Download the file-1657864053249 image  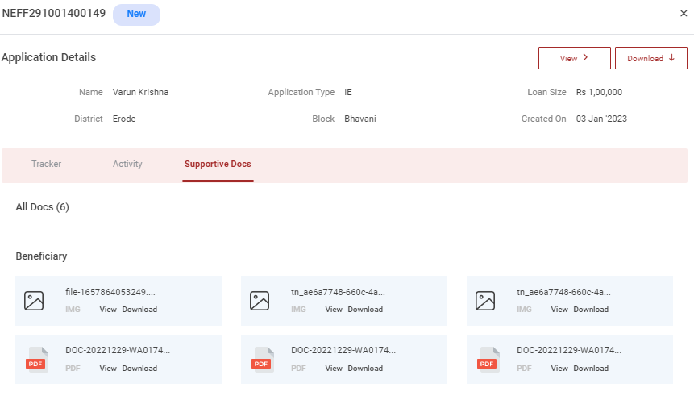click(x=139, y=310)
